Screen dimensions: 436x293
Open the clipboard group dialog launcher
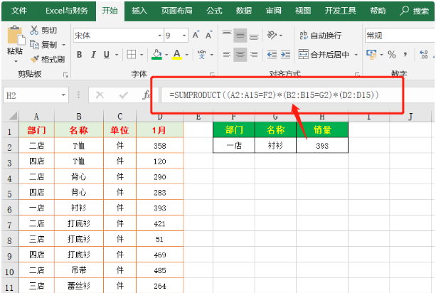[65, 75]
